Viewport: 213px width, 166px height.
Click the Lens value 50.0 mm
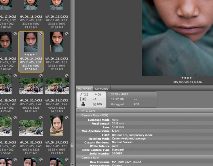(118, 127)
